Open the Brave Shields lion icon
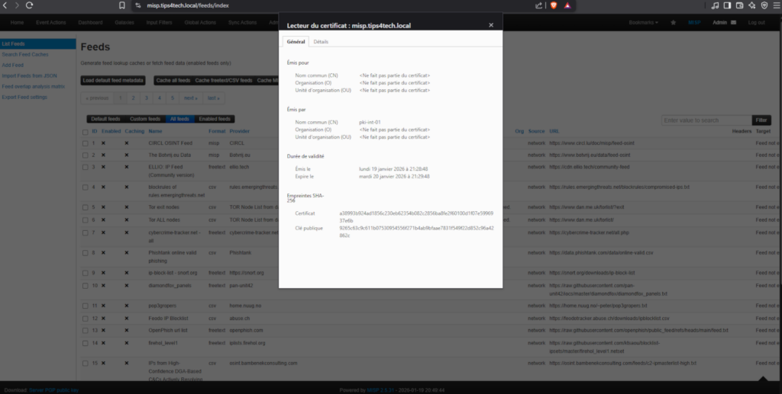The height and width of the screenshot is (394, 782). [x=553, y=5]
